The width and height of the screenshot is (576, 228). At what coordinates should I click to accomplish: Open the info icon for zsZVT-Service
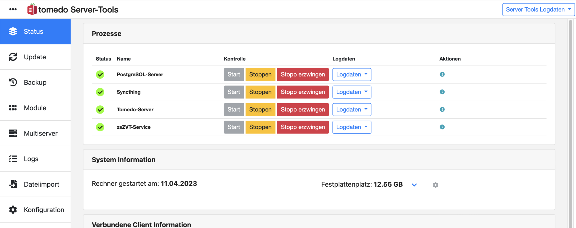pyautogui.click(x=442, y=127)
